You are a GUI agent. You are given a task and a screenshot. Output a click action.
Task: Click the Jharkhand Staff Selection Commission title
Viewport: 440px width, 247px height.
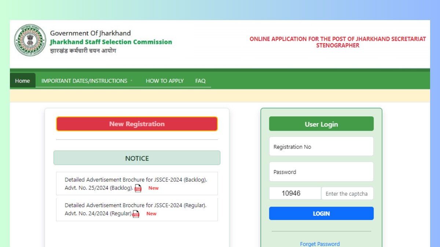click(111, 42)
